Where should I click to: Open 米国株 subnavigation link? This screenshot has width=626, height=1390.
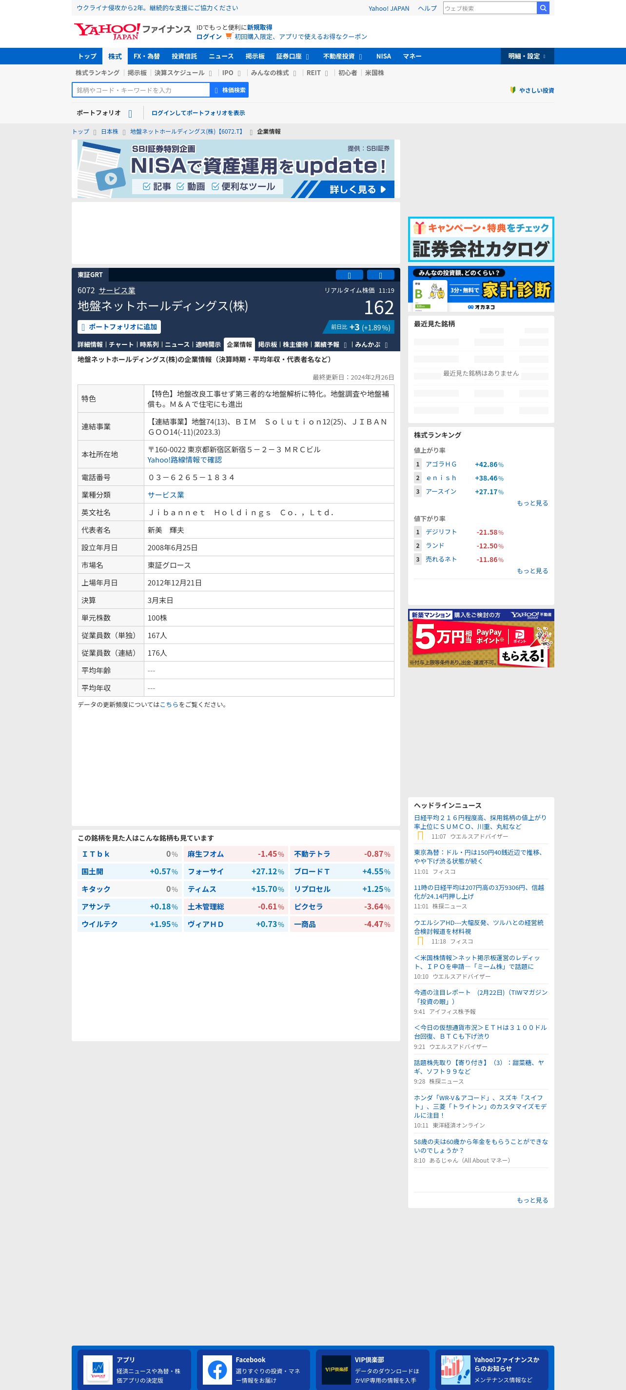[x=374, y=73]
